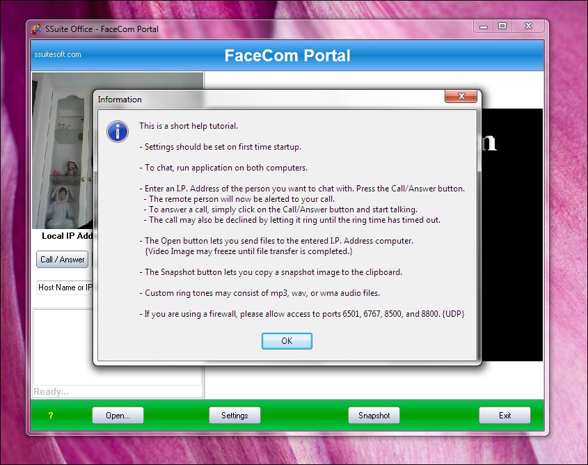Click the blue information icon in the dialog
The height and width of the screenshot is (465, 588).
(118, 132)
